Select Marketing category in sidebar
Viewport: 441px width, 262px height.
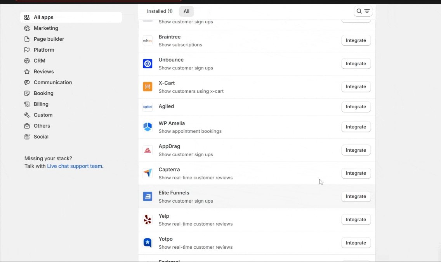pos(46,28)
